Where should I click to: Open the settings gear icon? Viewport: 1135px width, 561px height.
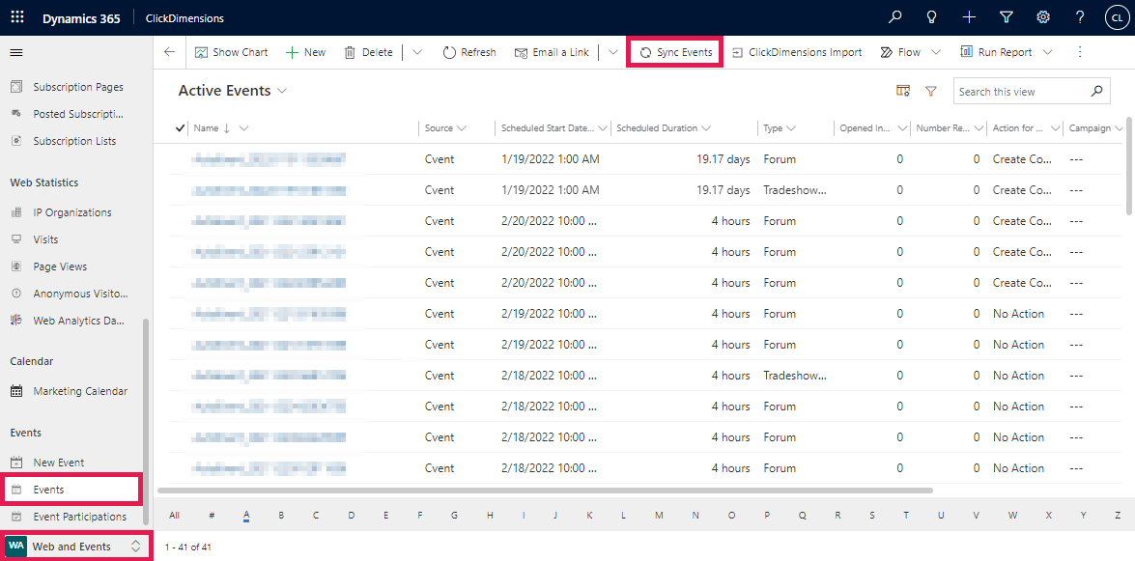pyautogui.click(x=1043, y=17)
